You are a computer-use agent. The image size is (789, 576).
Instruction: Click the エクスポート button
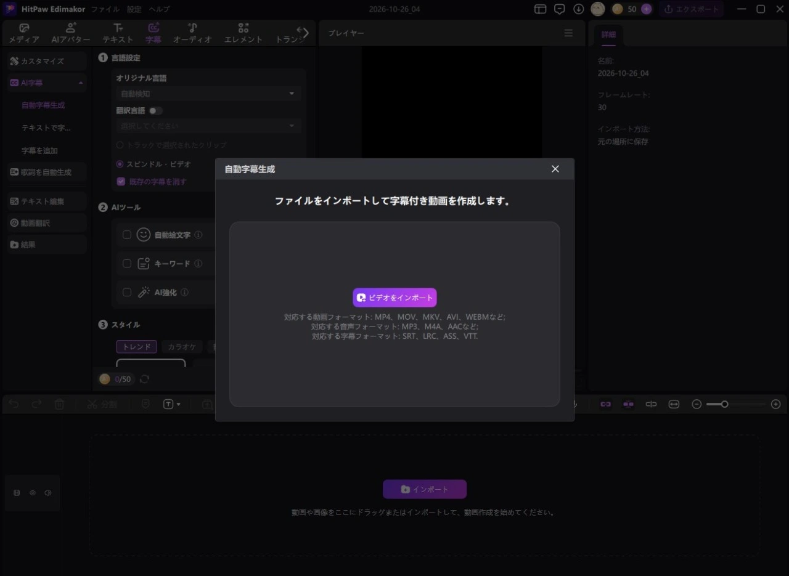point(692,9)
